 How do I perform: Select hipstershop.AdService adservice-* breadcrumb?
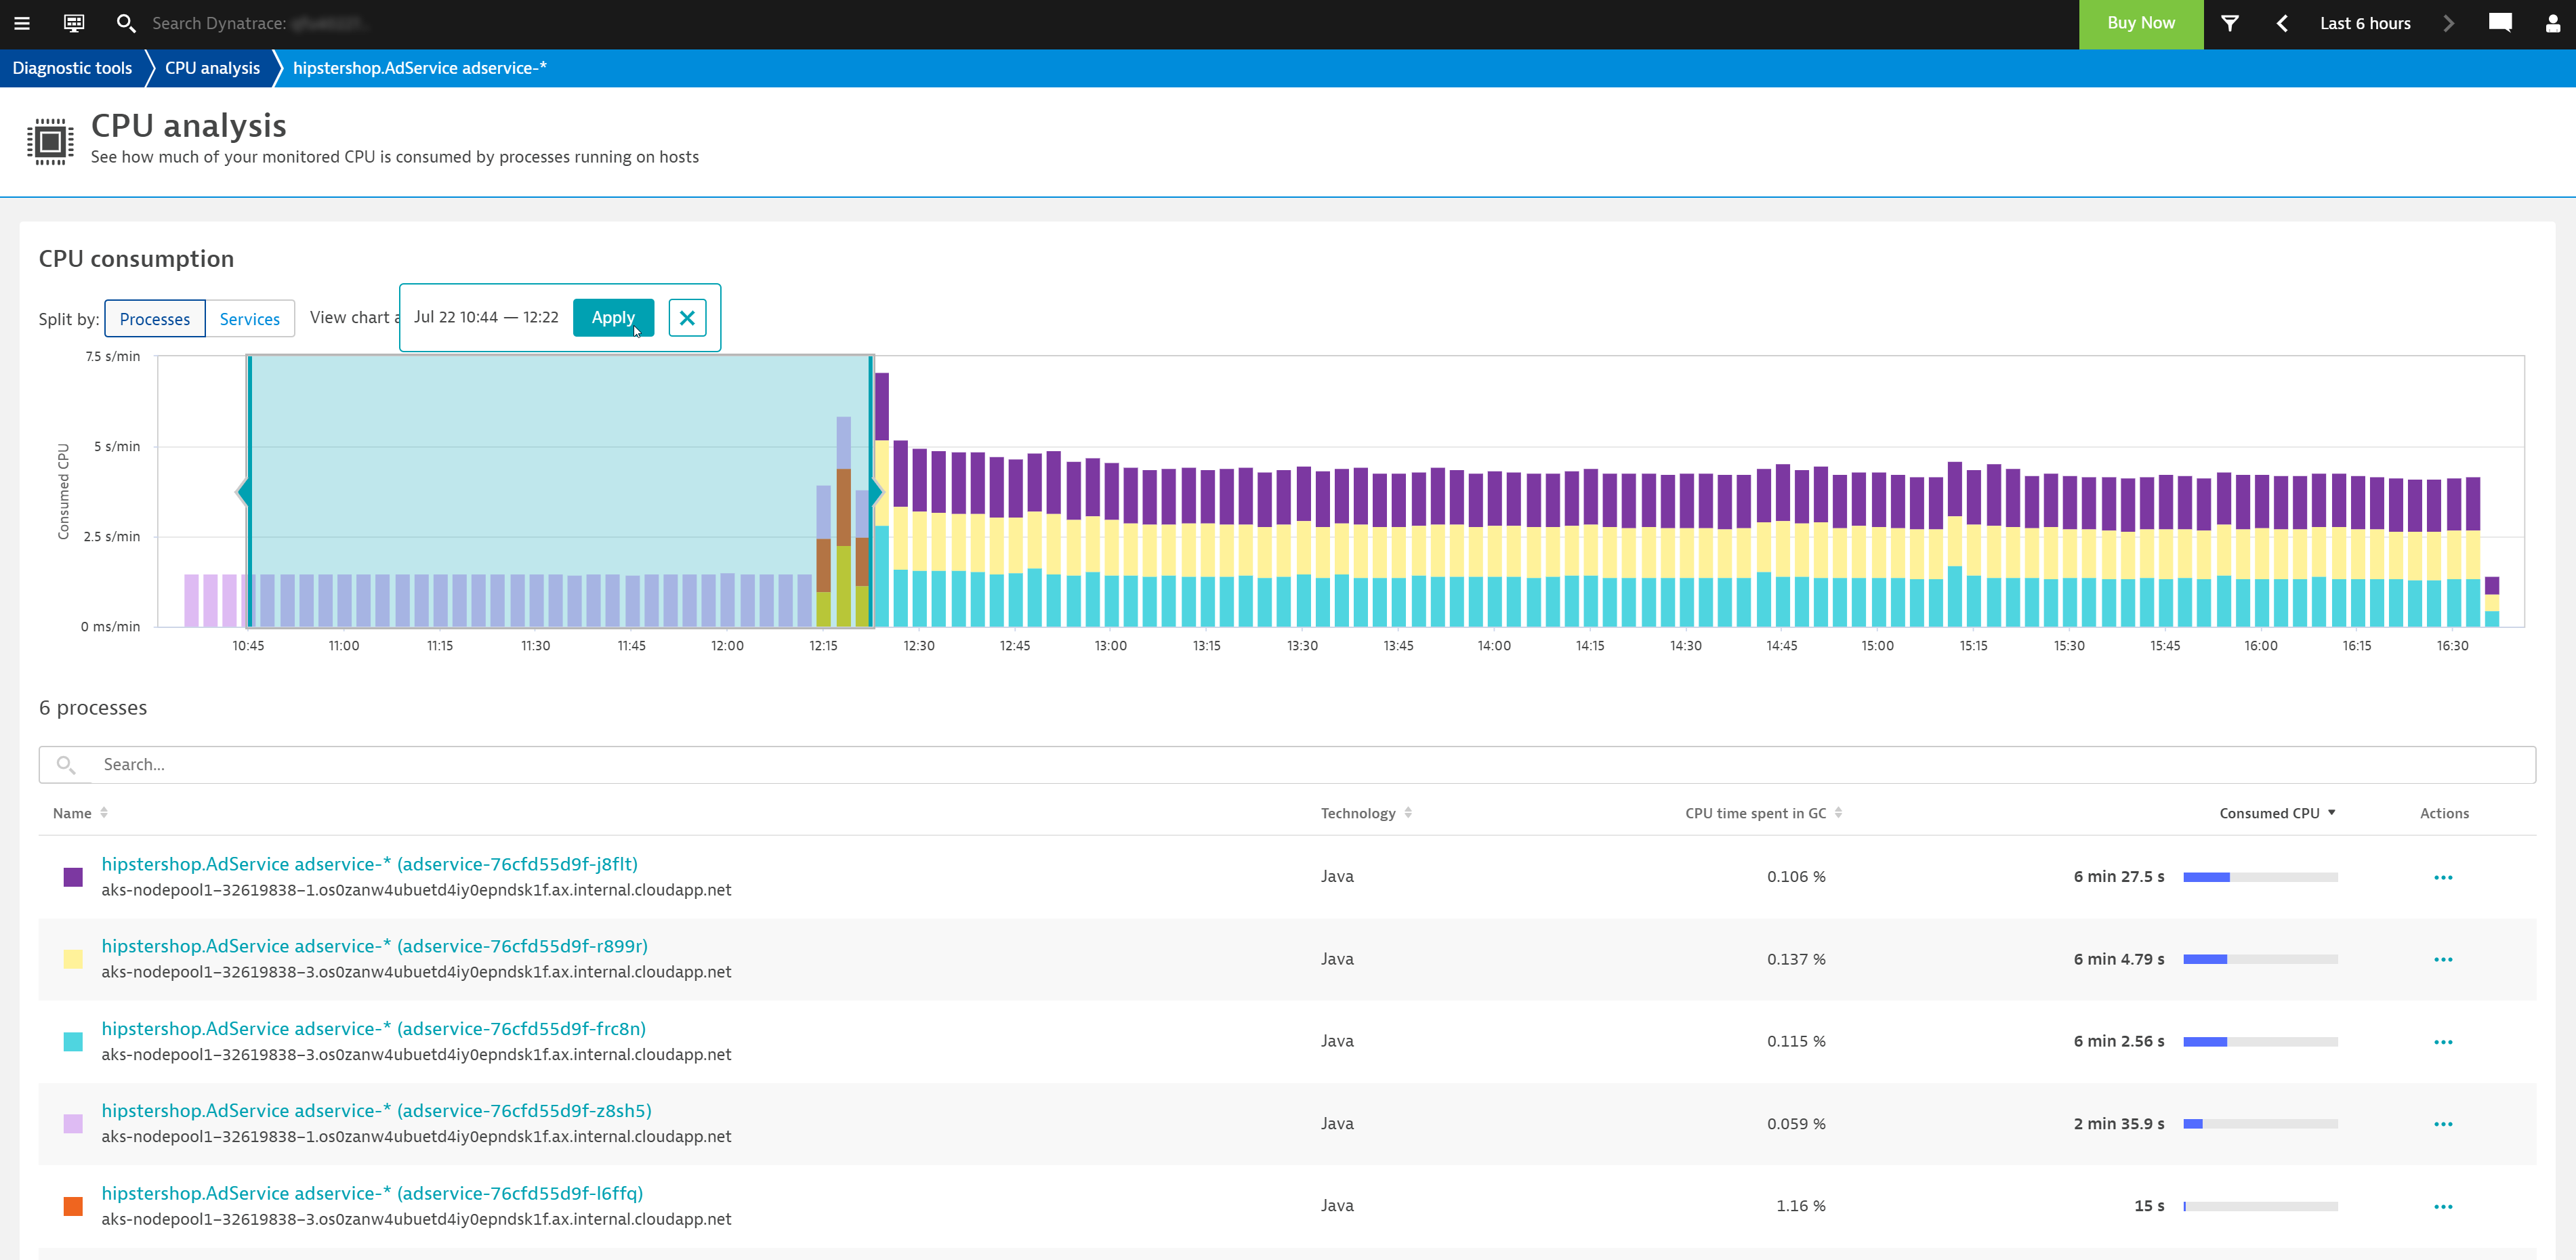(x=419, y=68)
